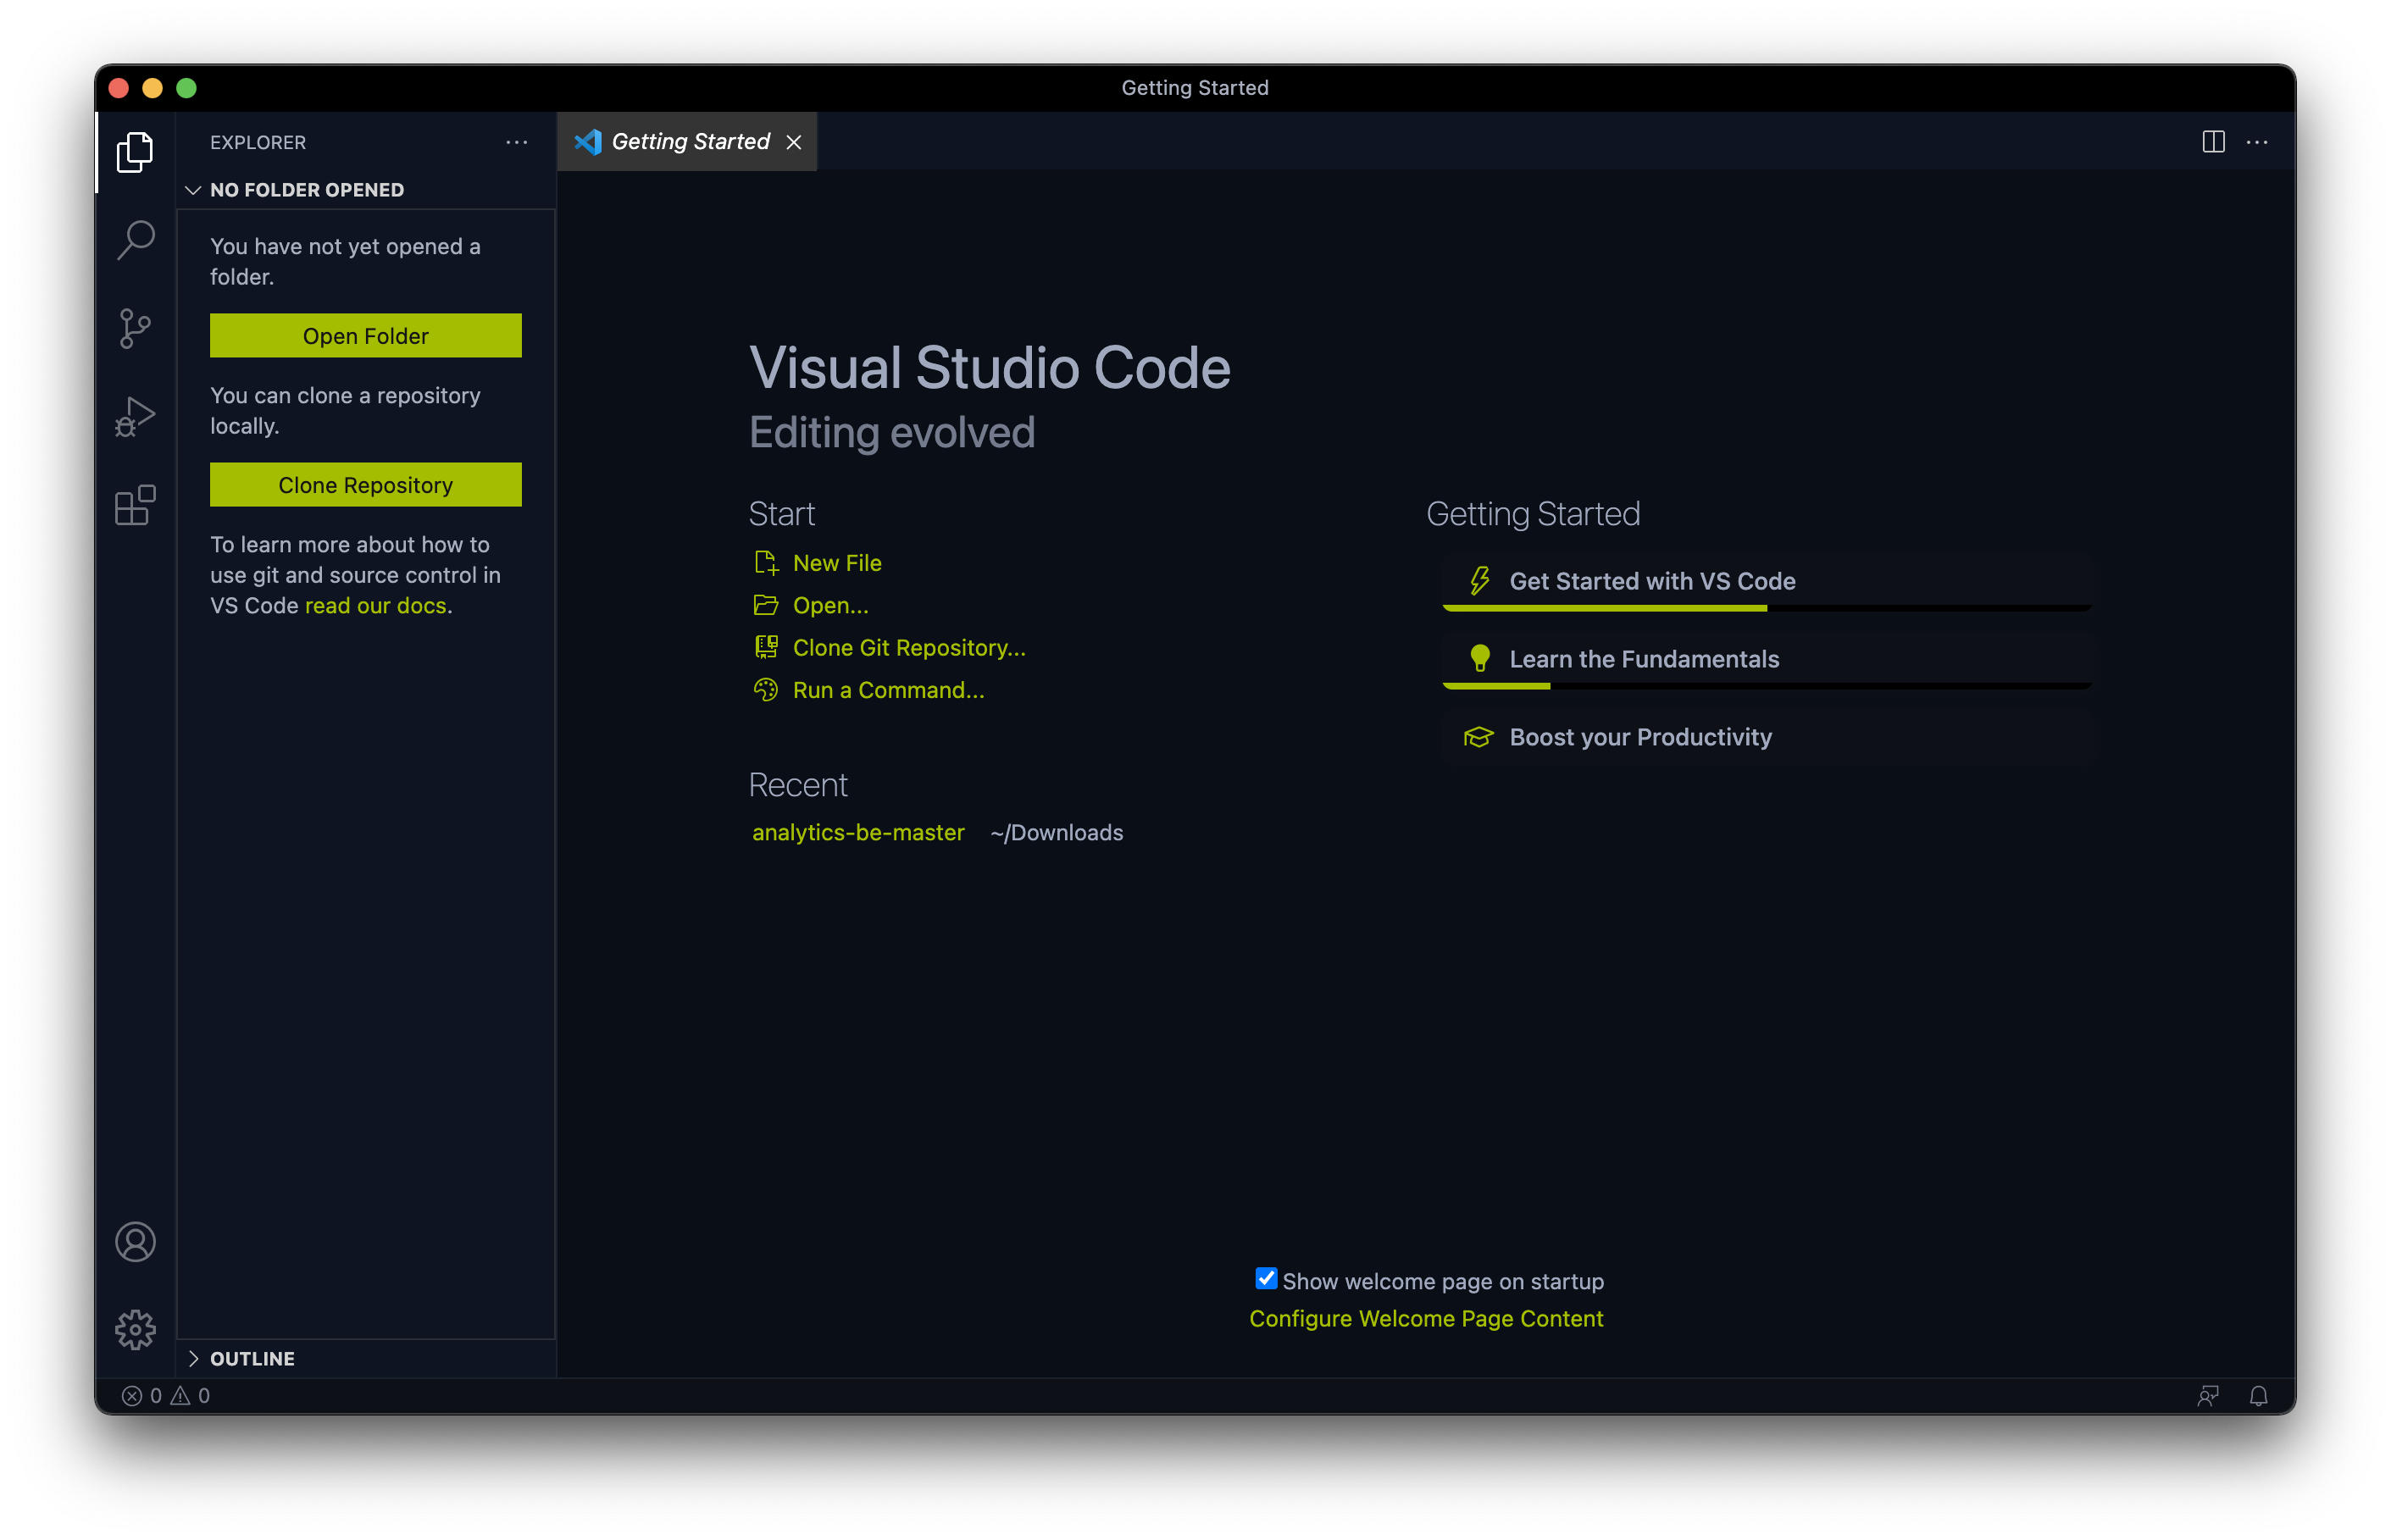Click the Accounts icon
The width and height of the screenshot is (2391, 1540).
coord(135,1242)
